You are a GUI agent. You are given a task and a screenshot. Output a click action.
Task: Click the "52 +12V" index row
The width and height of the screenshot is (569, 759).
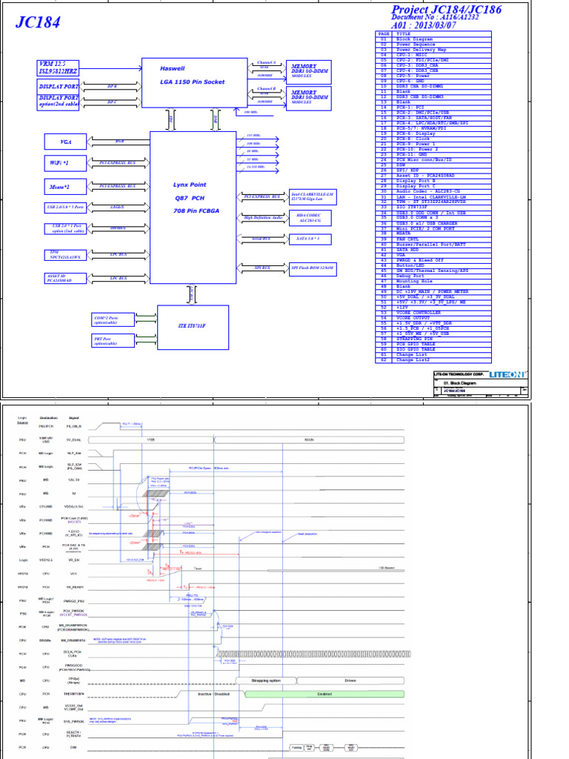[433, 308]
